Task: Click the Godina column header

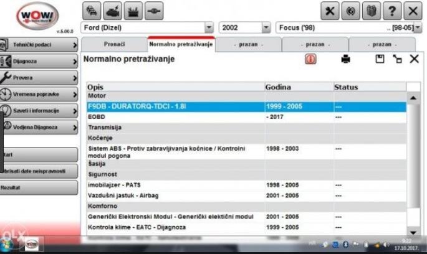Action: [x=299, y=87]
